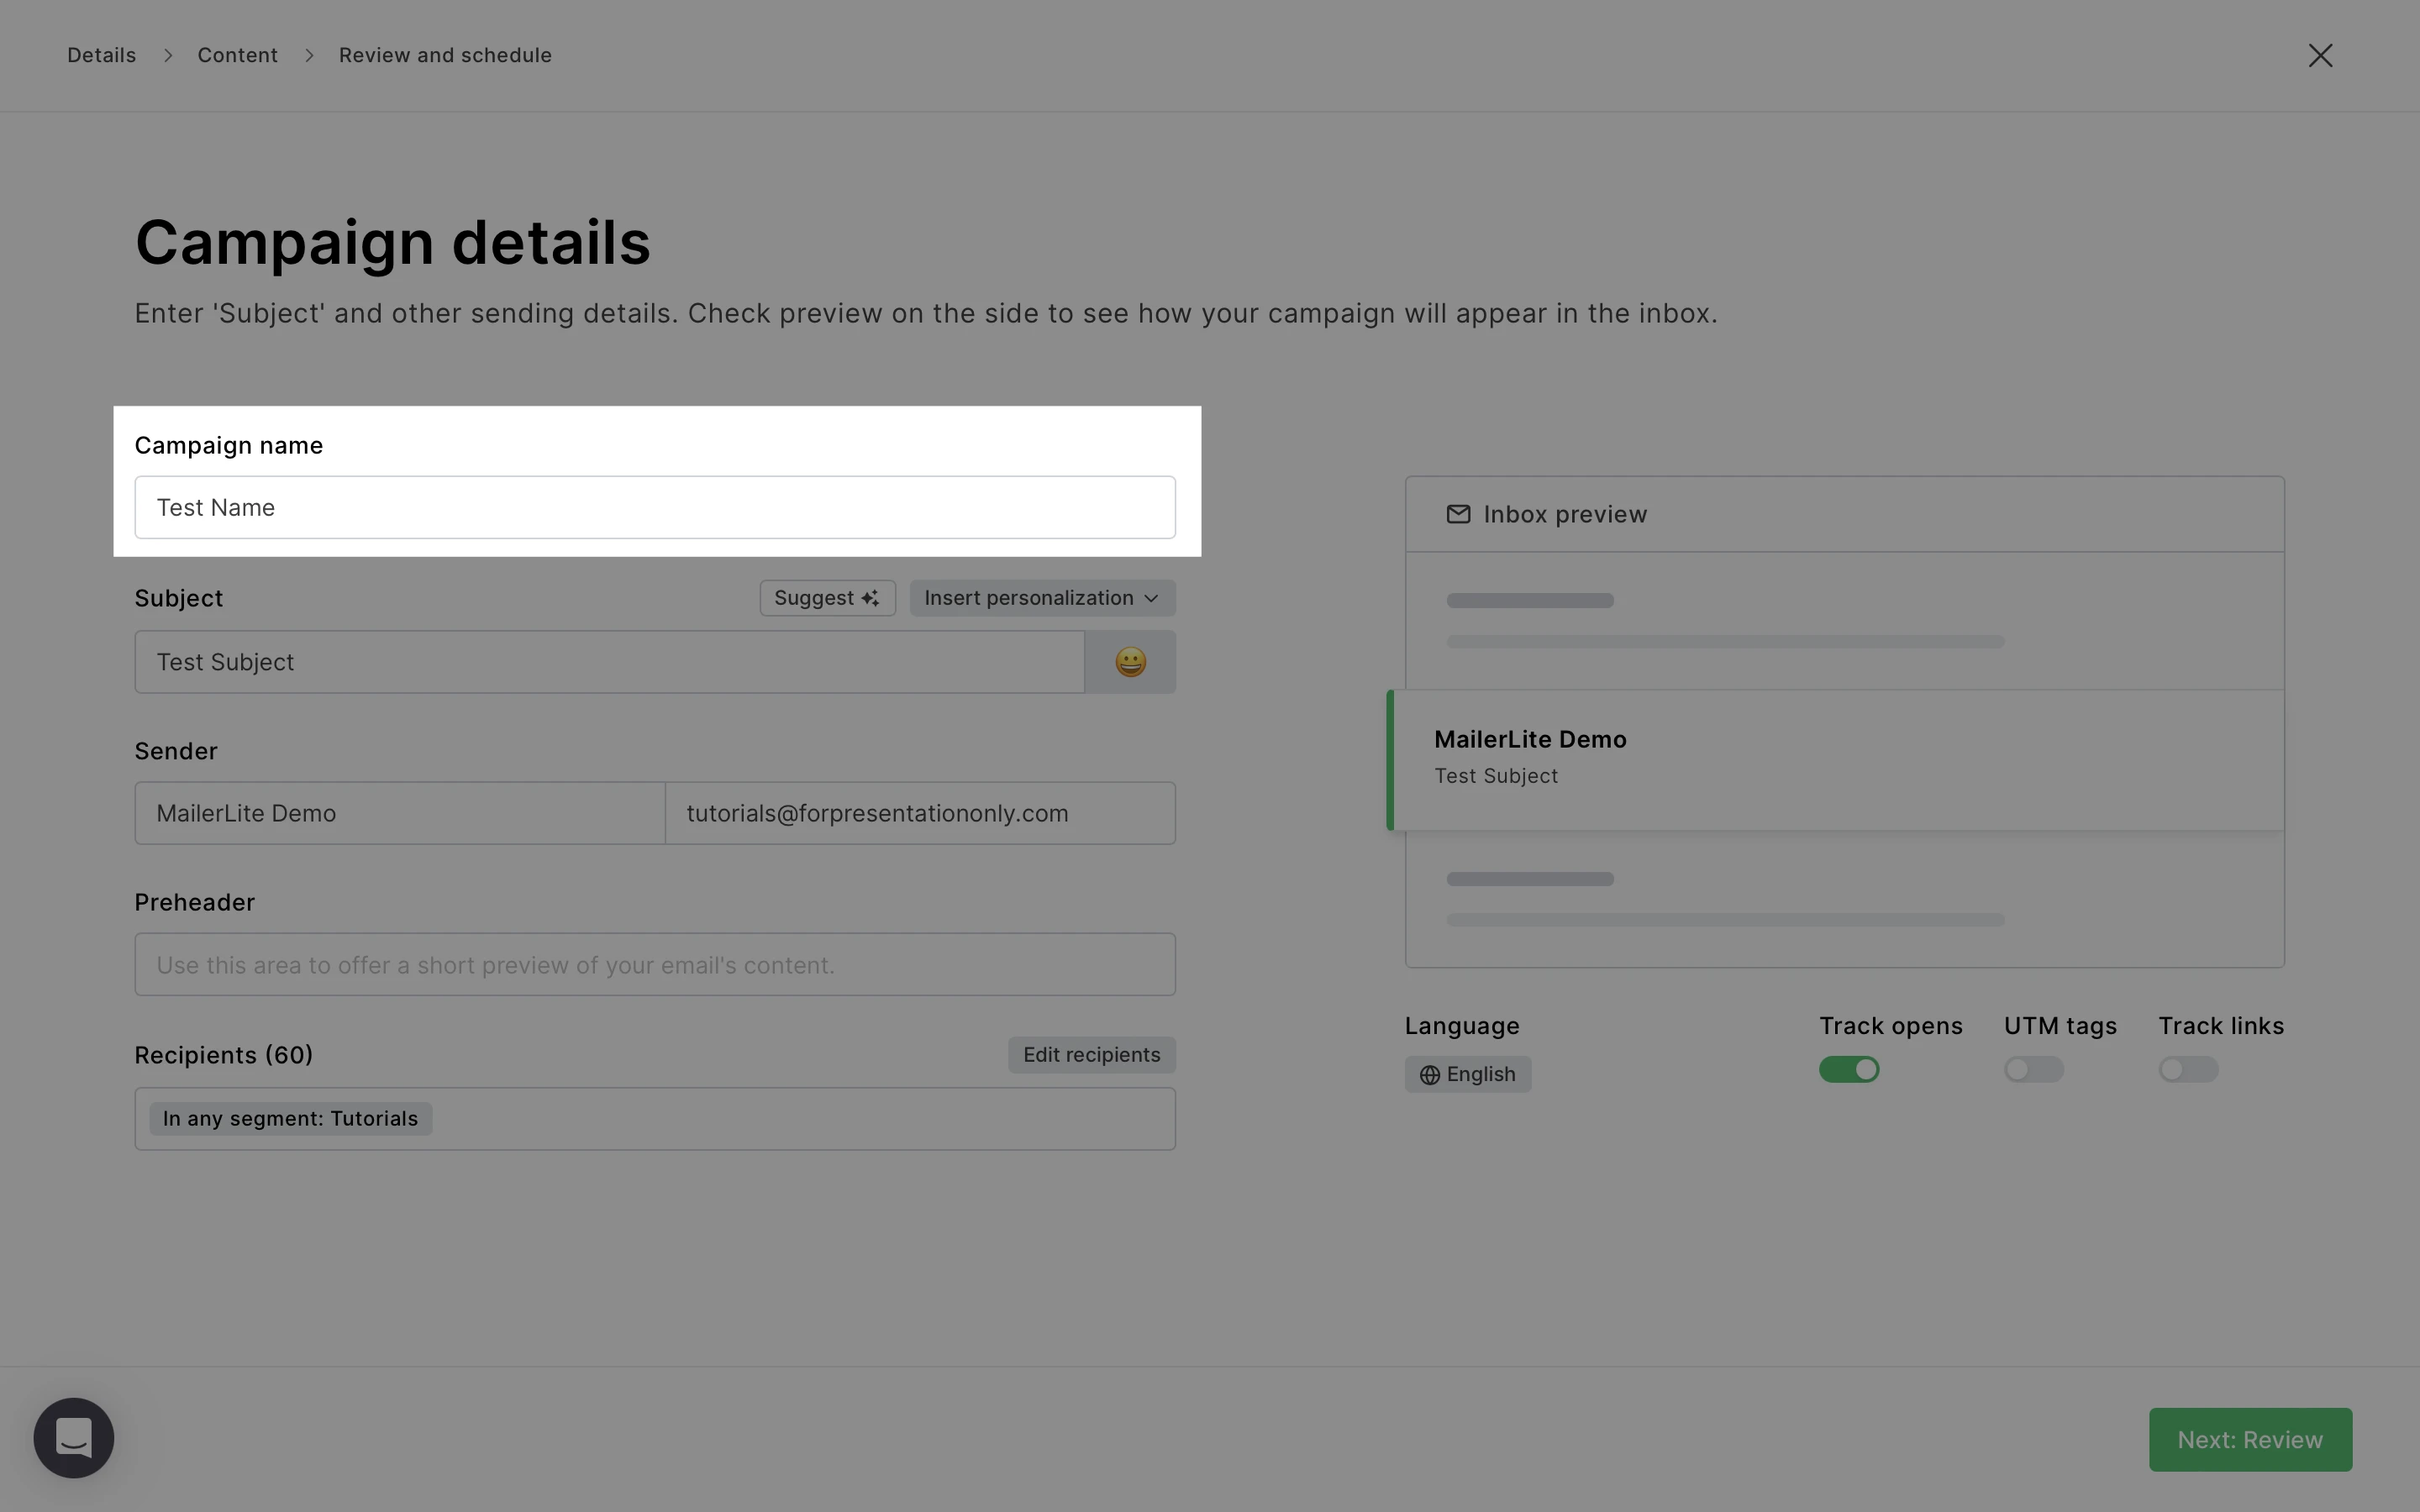Click the Preheader input field
The width and height of the screenshot is (2420, 1512).
[x=655, y=965]
